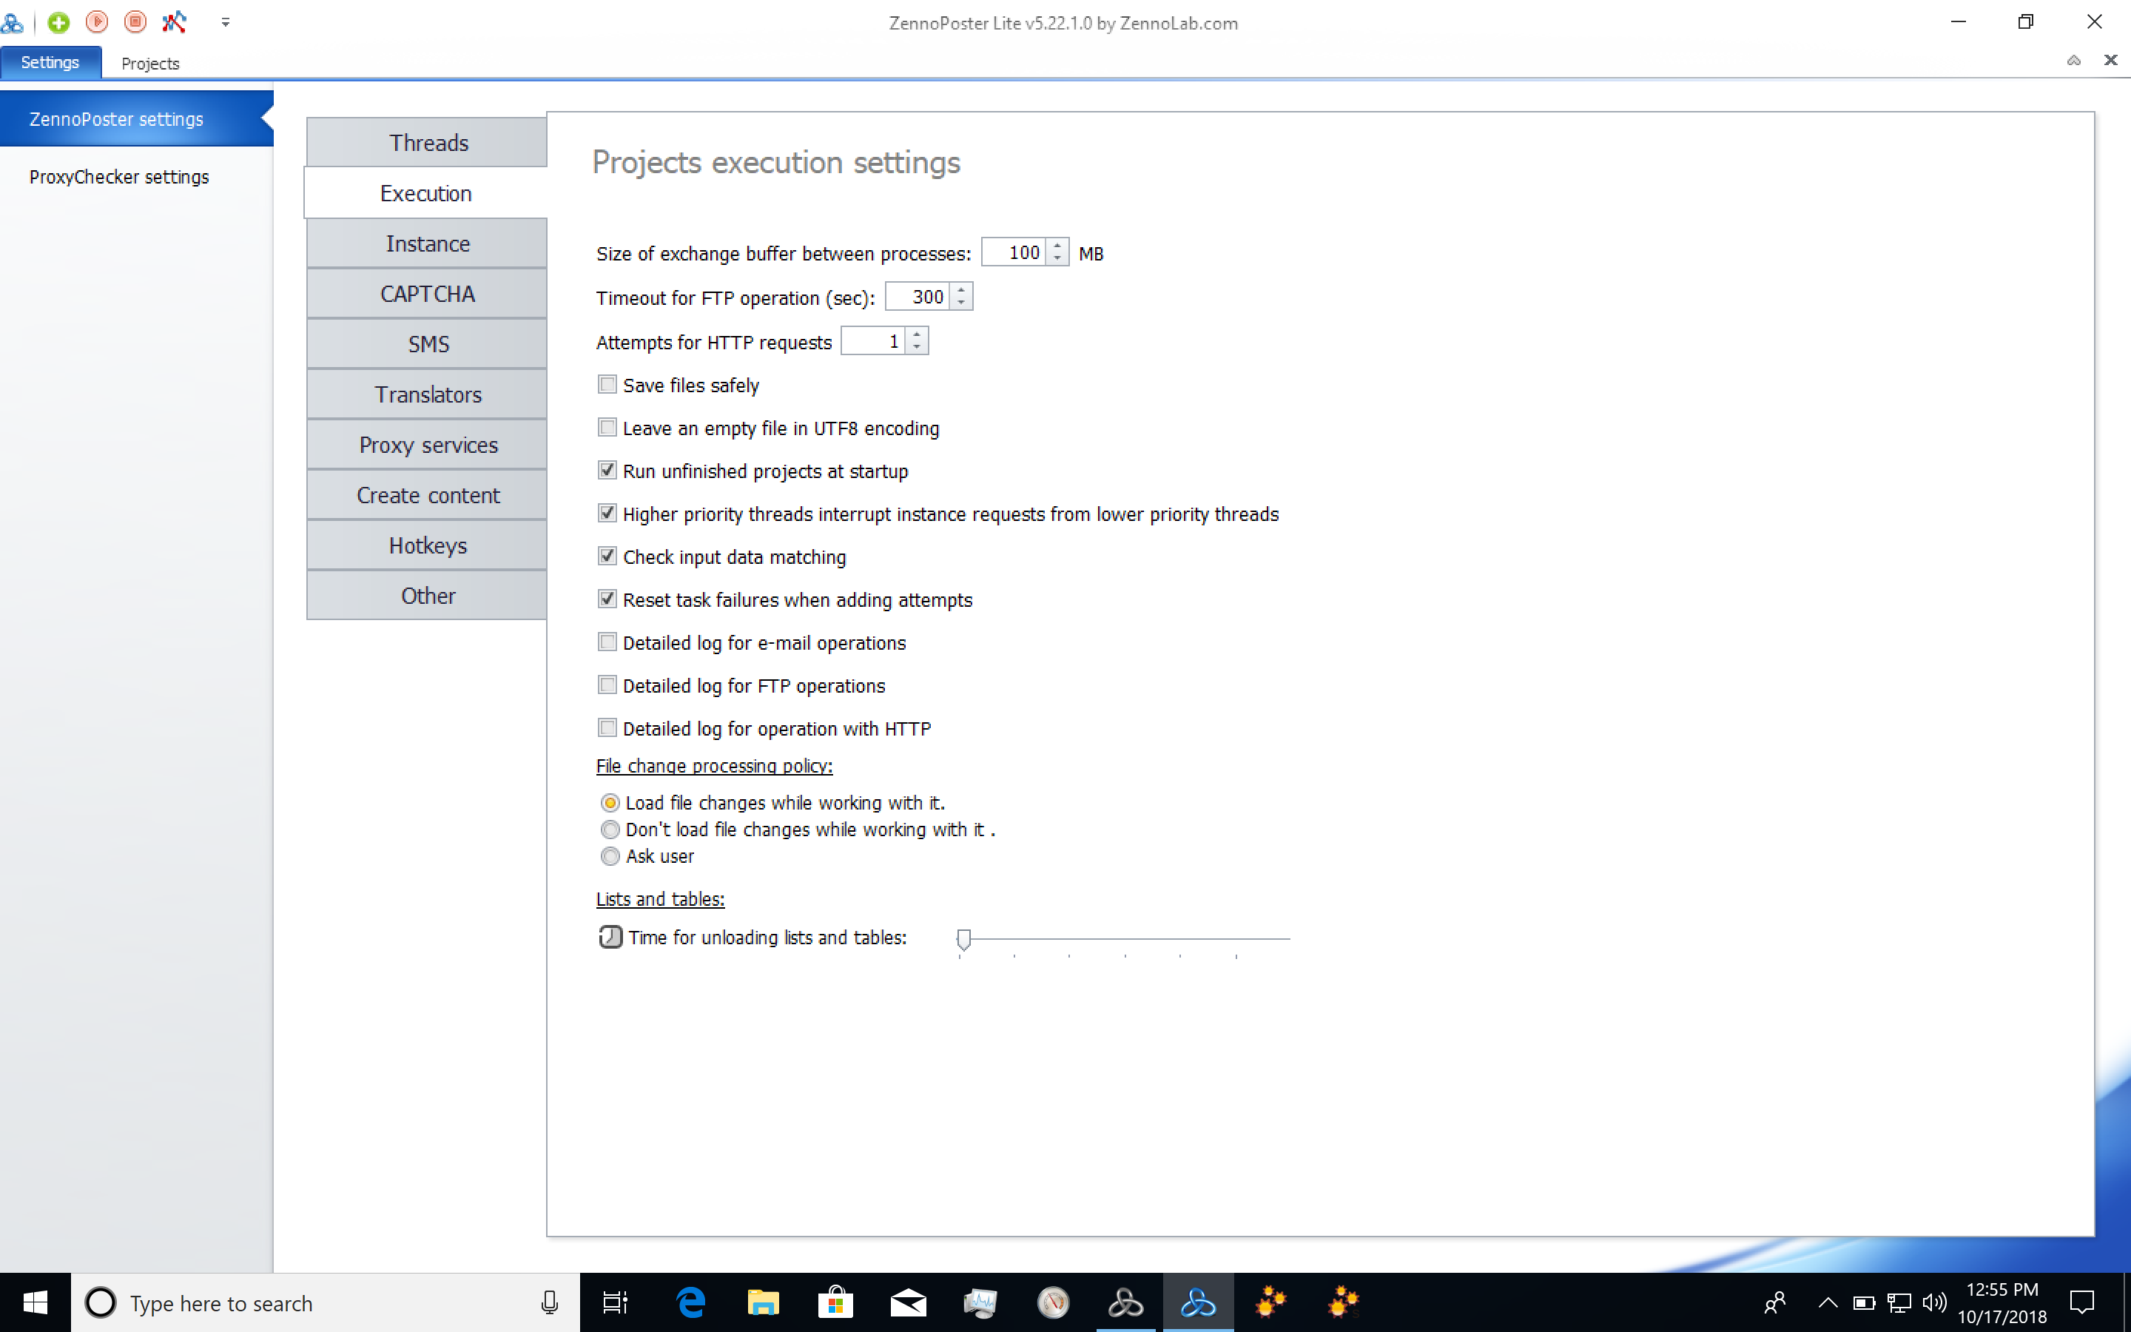Select Don't load file changes radio option
The height and width of the screenshot is (1332, 2131).
coord(610,829)
